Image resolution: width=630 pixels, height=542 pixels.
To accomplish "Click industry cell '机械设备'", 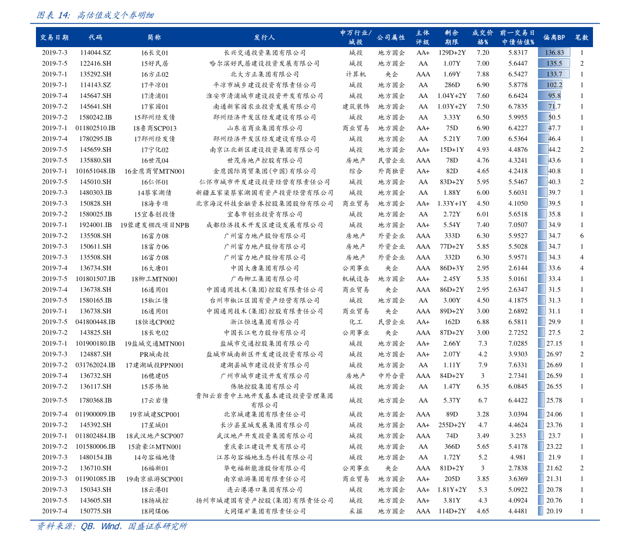I will [355, 279].
